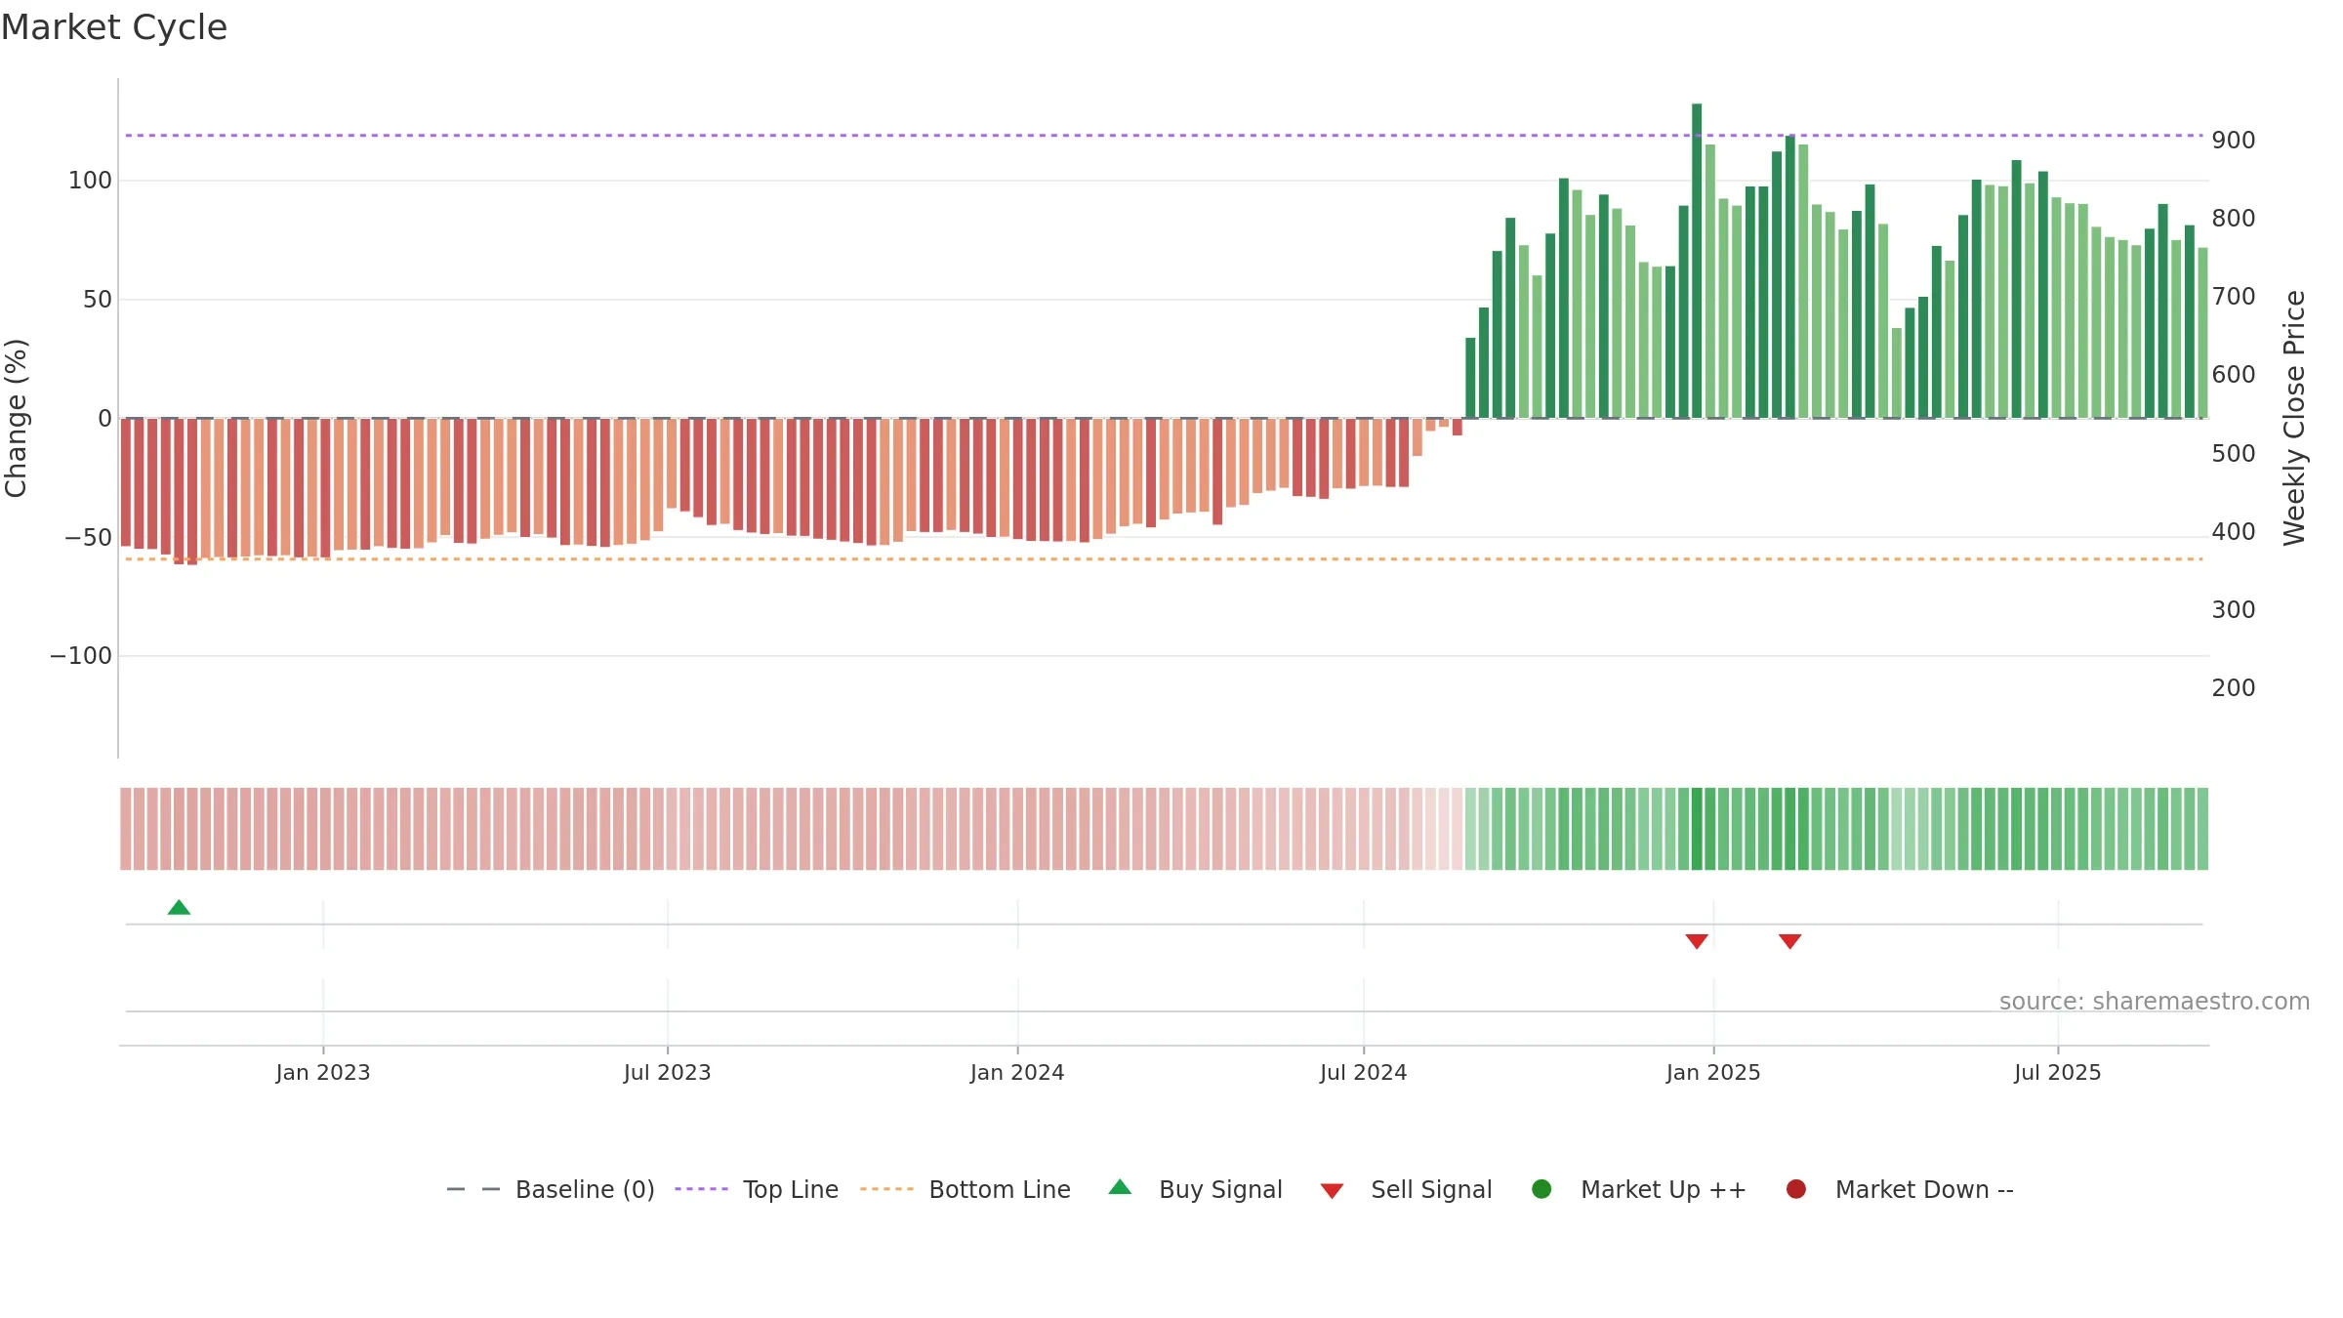2343x1318 pixels.
Task: Toggle the Market Up ++ legend entry
Action: click(1639, 1189)
